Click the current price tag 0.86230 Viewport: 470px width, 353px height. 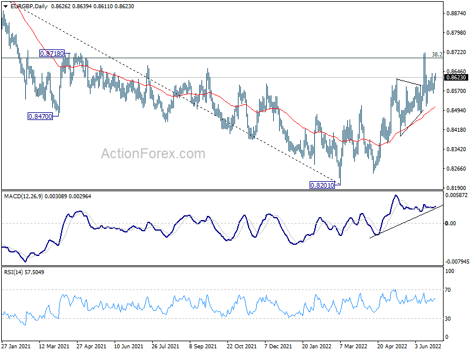tap(456, 78)
